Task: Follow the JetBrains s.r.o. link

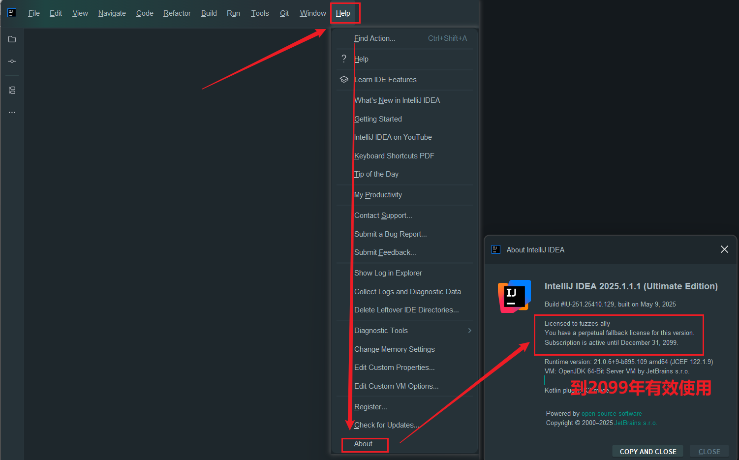Action: click(x=636, y=423)
